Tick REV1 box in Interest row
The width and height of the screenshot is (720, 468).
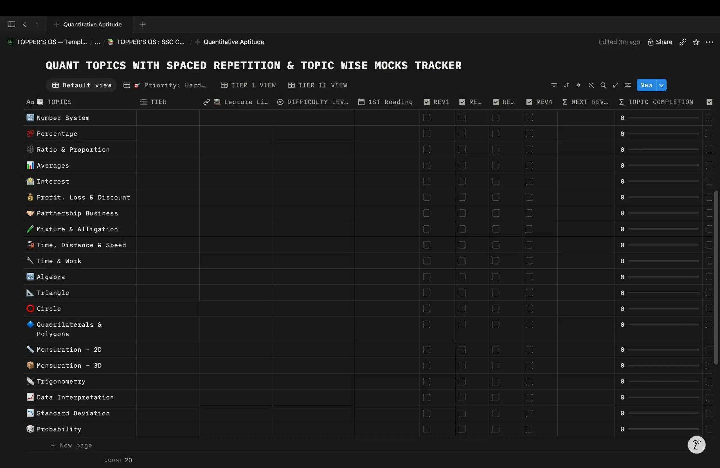[427, 181]
